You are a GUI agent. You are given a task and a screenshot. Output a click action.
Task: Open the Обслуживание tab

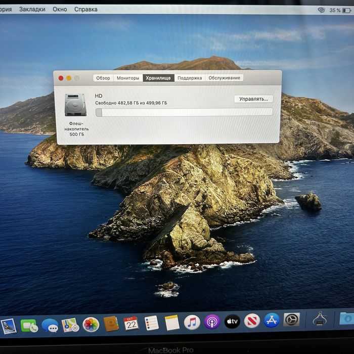(224, 78)
